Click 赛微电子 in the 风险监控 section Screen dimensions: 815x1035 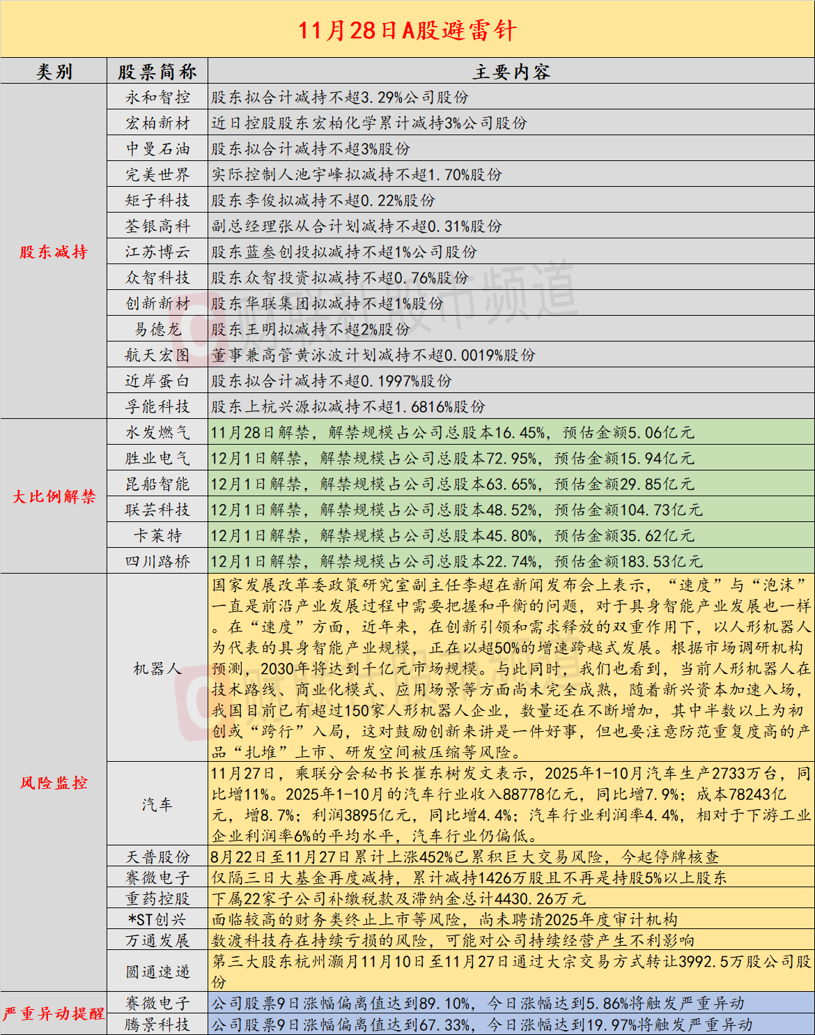point(157,878)
